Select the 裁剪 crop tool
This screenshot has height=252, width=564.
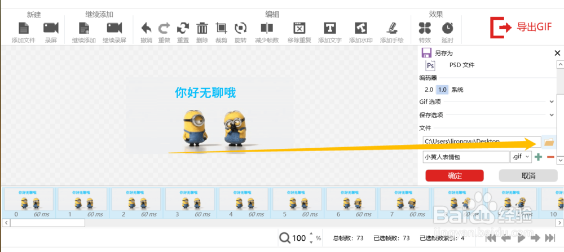point(221,28)
